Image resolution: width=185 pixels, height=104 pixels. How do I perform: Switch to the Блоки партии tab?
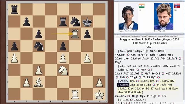tap(161, 36)
